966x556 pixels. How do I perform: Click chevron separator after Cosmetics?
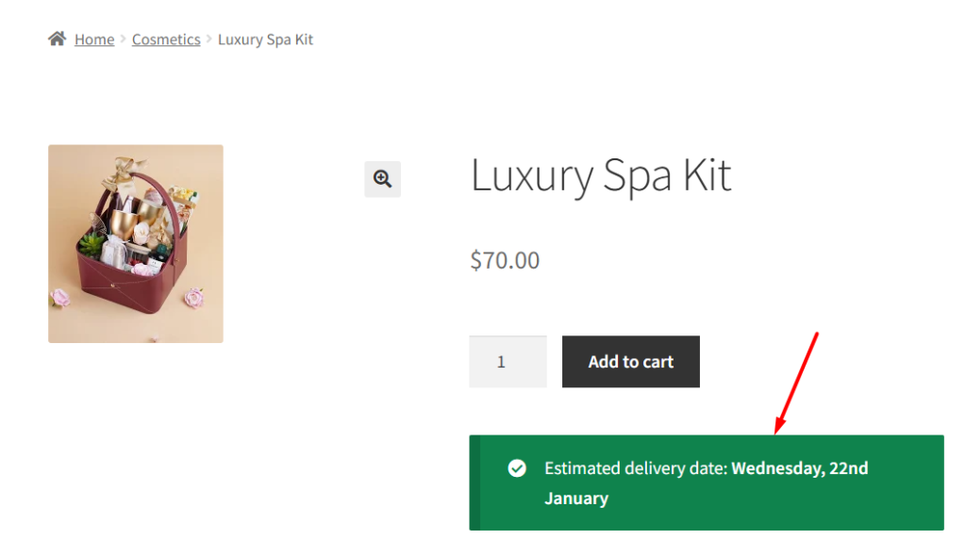click(209, 40)
